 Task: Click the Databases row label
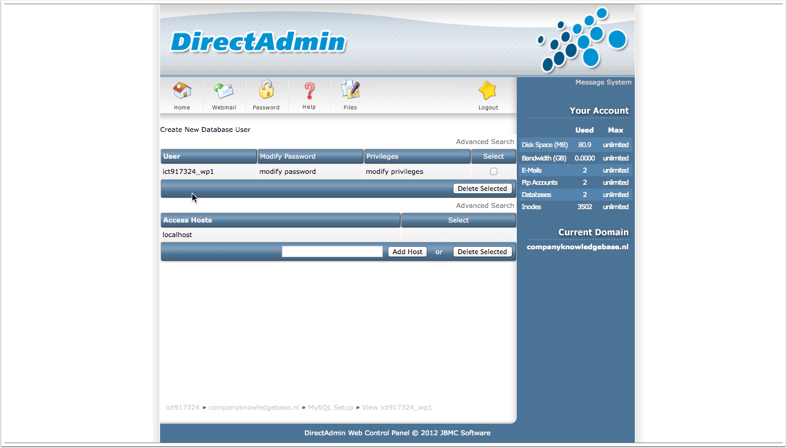coord(536,195)
